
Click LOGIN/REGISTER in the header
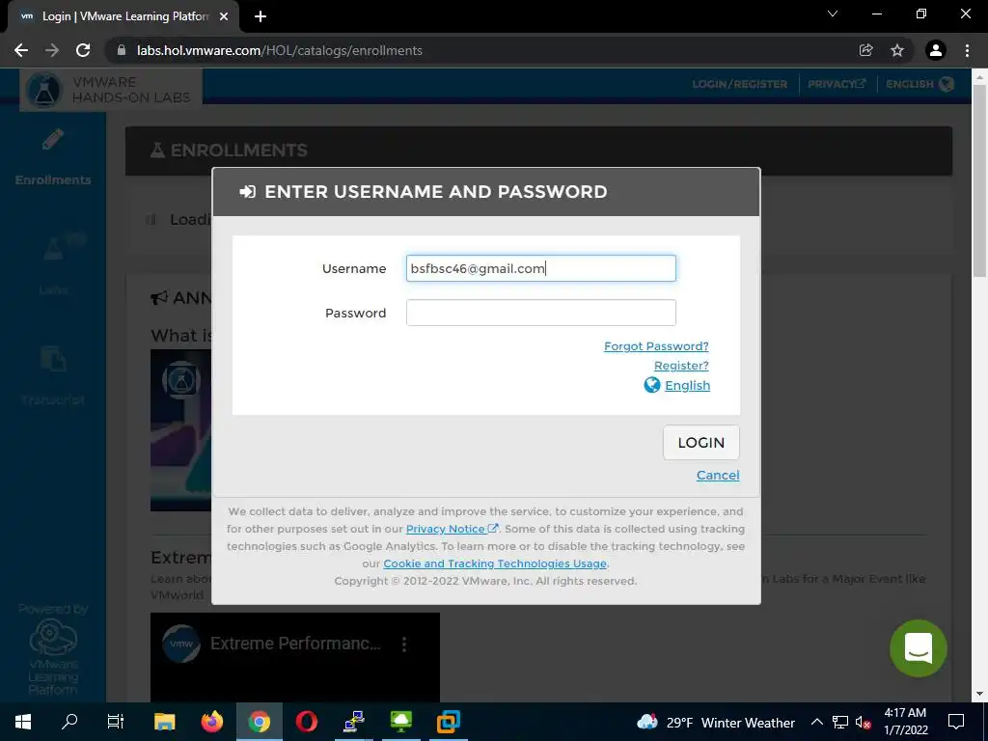(x=740, y=84)
